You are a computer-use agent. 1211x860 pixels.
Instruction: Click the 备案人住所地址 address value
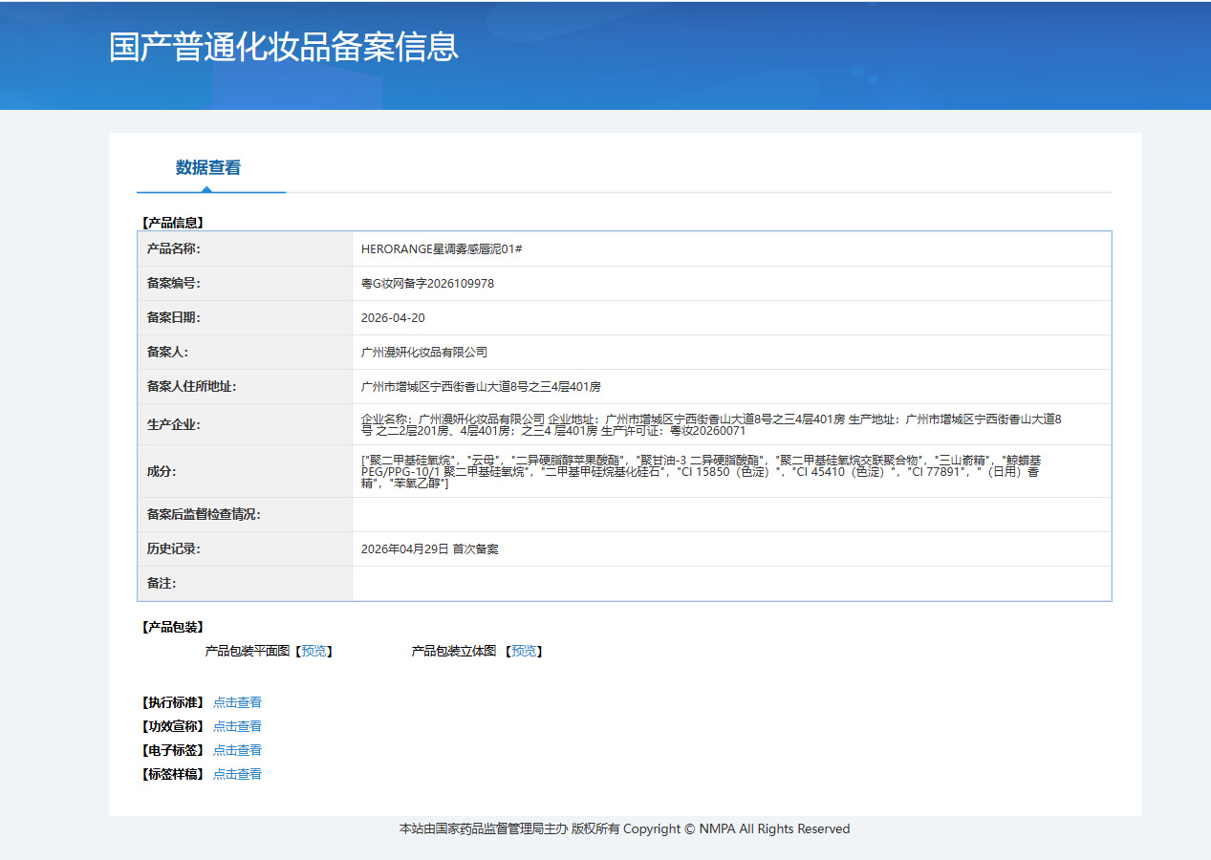(x=481, y=387)
